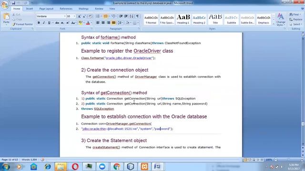Image resolution: width=305 pixels, height=171 pixels.
Task: Shrink font size icon
Action: (84, 17)
